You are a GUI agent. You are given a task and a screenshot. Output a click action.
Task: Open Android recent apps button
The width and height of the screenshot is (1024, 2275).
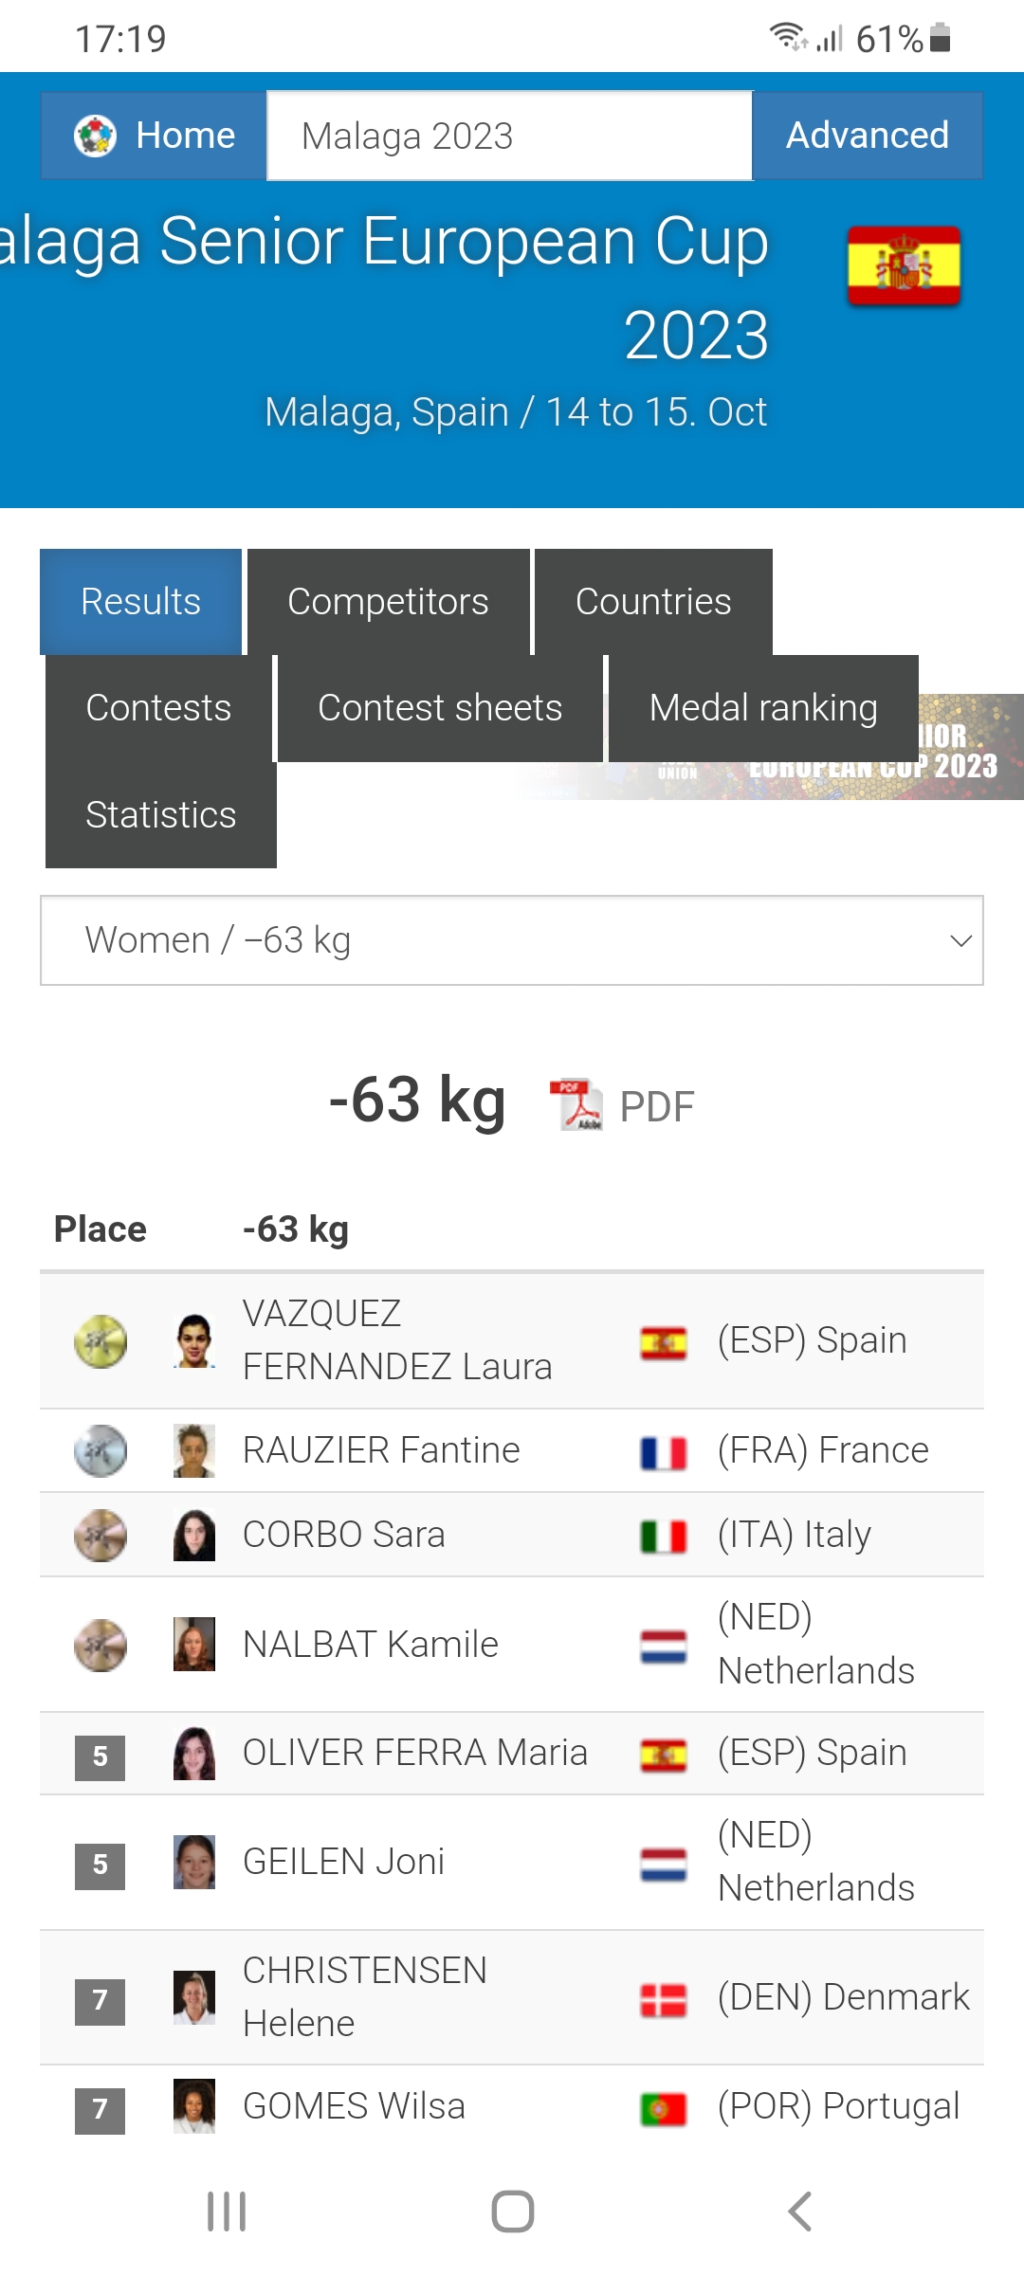pos(227,2211)
